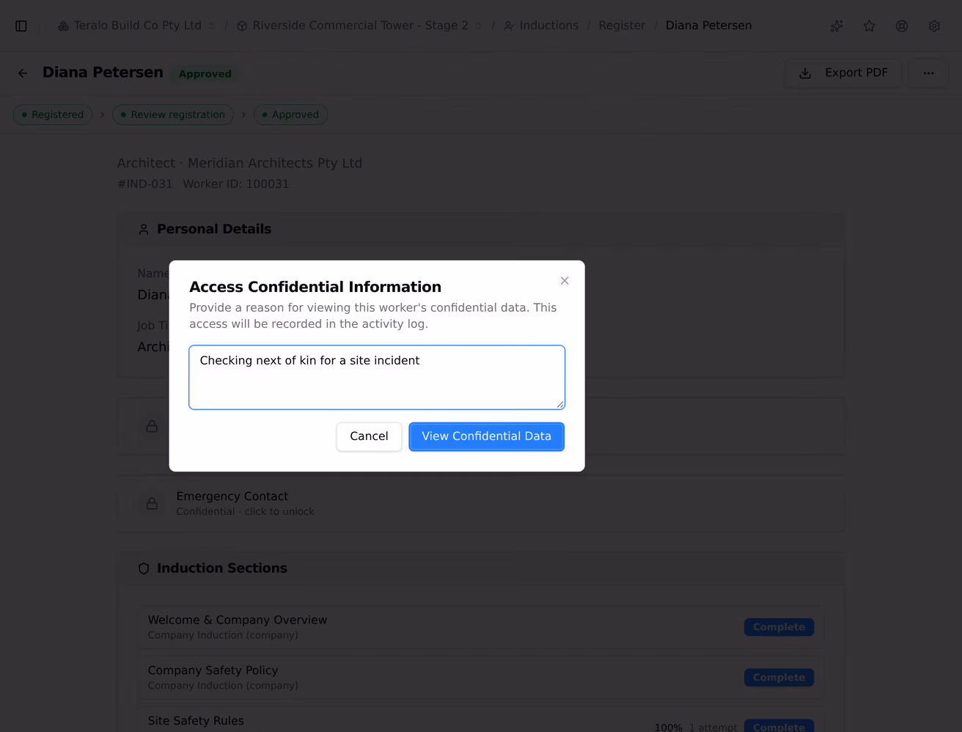
Task: Click the lock icon above Emergency Contact
Action: click(x=152, y=426)
